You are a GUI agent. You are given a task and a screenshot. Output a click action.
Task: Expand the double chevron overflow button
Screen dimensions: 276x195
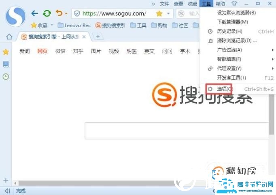coord(153,4)
